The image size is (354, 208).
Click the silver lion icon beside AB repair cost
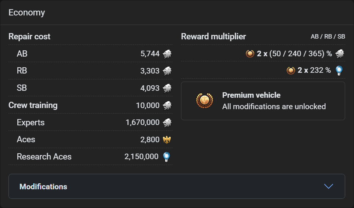(x=167, y=54)
